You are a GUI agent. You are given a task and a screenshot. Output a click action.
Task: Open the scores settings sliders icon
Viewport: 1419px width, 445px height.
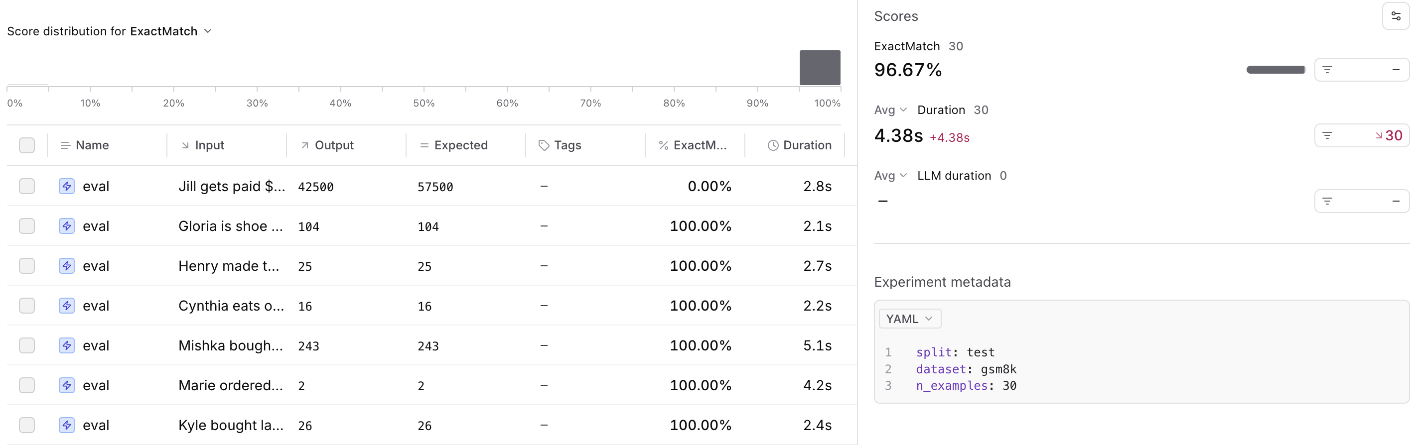(1395, 16)
